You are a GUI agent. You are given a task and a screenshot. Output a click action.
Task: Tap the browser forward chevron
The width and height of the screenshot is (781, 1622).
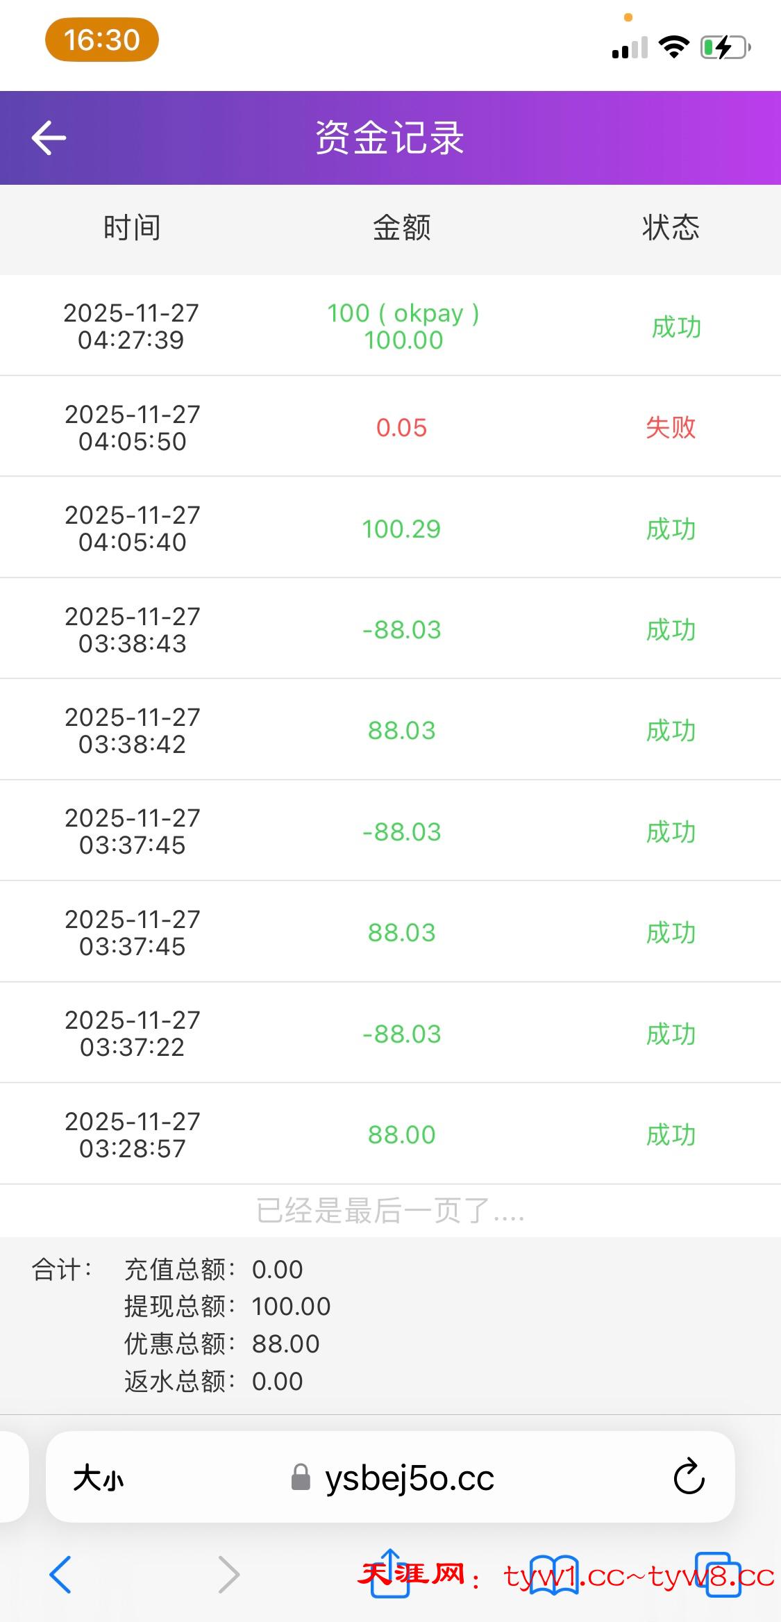228,1574
